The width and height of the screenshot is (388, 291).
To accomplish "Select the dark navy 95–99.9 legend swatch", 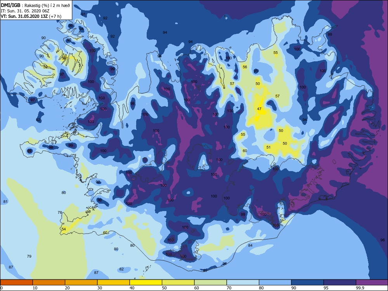I will [x=340, y=282].
